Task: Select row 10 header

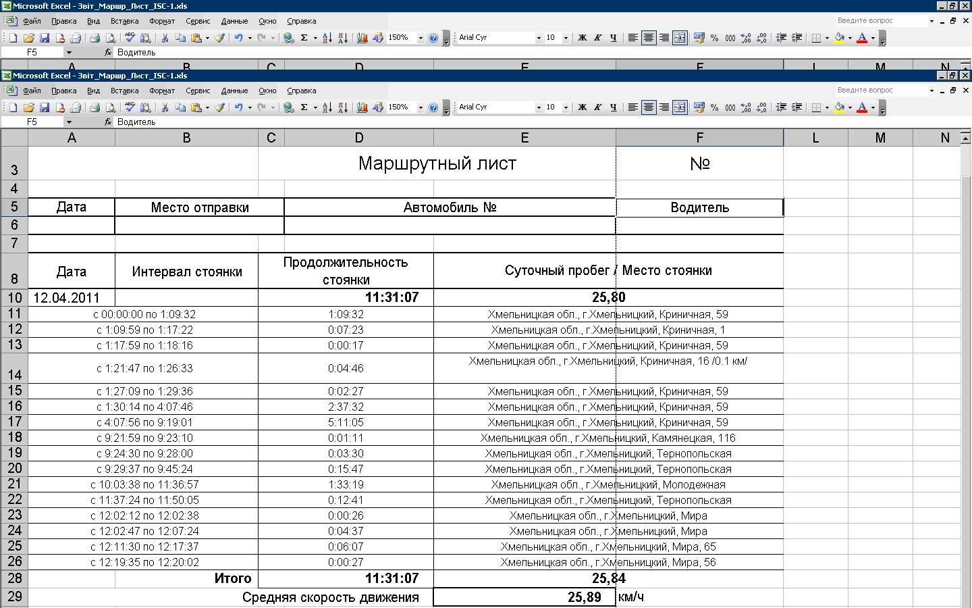Action: pyautogui.click(x=14, y=297)
